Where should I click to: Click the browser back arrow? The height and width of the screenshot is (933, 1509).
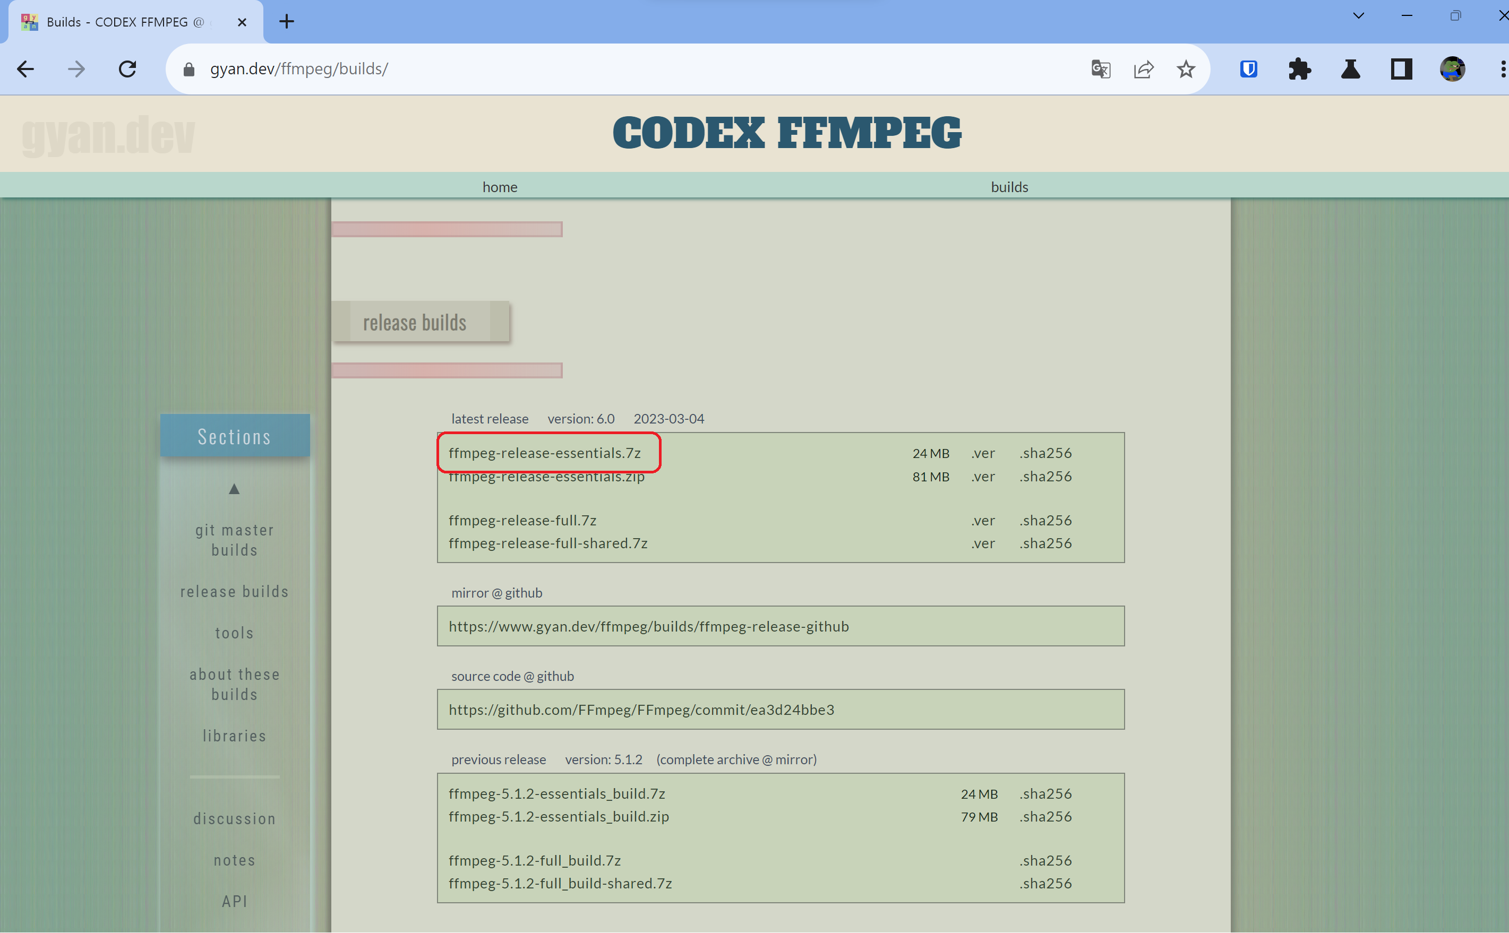point(25,68)
